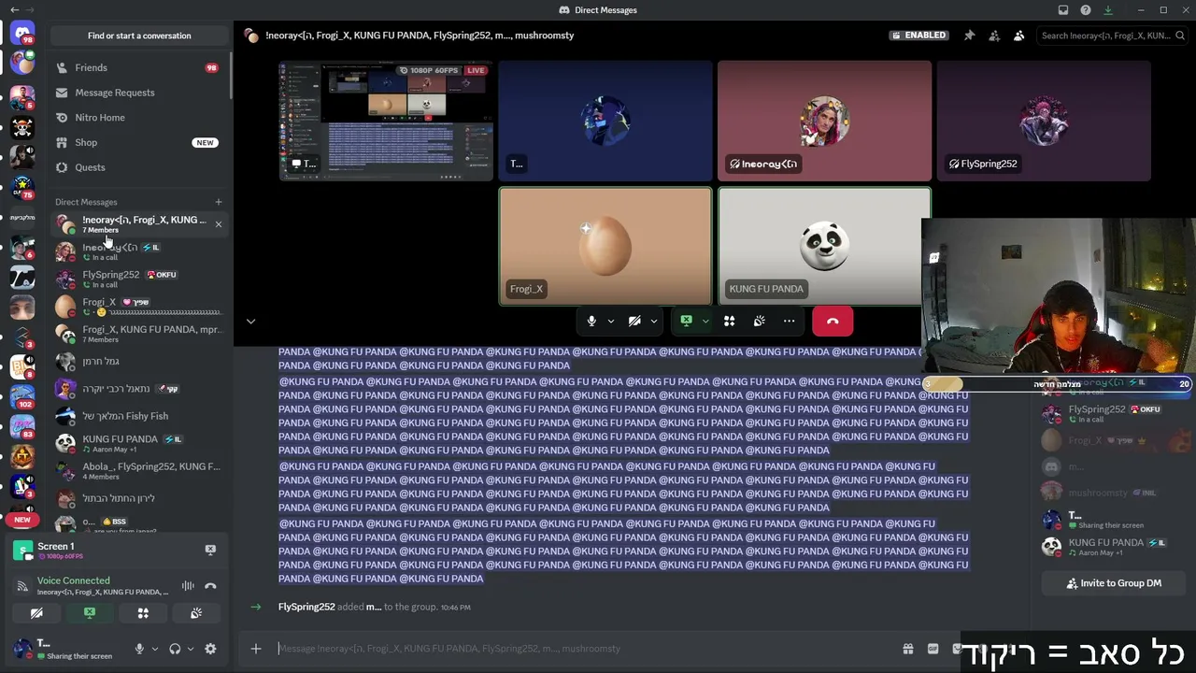Screen dimensions: 1196x673
Task: Deafen with the headphones icon
Action: pyautogui.click(x=175, y=649)
